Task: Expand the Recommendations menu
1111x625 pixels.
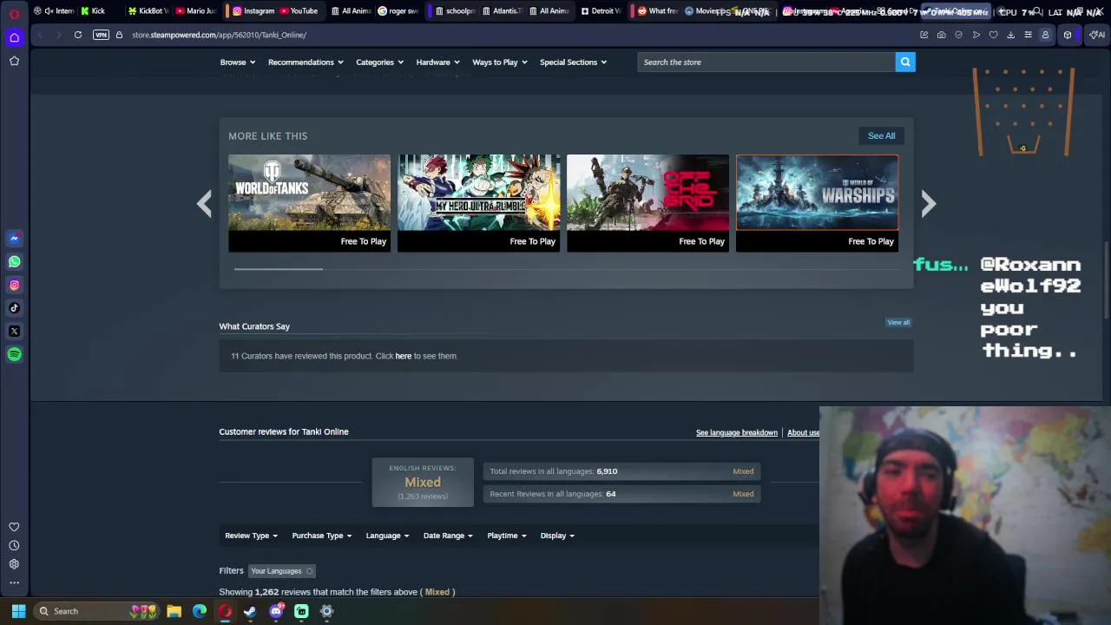Action: tap(306, 62)
